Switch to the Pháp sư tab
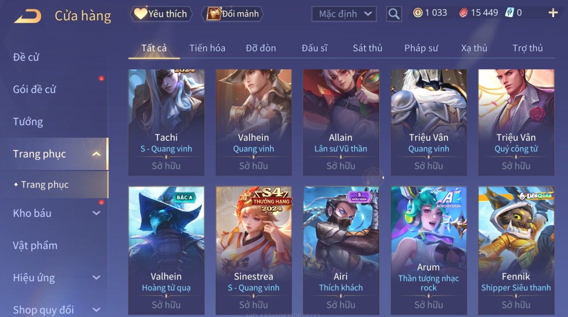Image resolution: width=568 pixels, height=317 pixels. (x=421, y=48)
